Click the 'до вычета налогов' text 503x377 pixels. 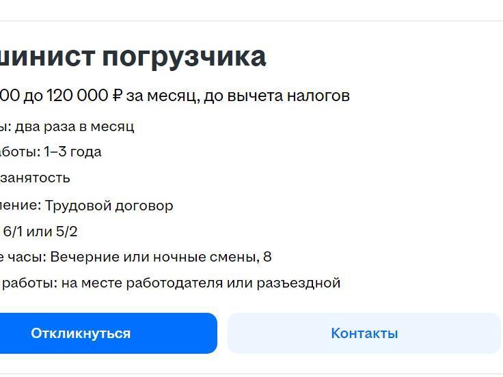point(278,96)
